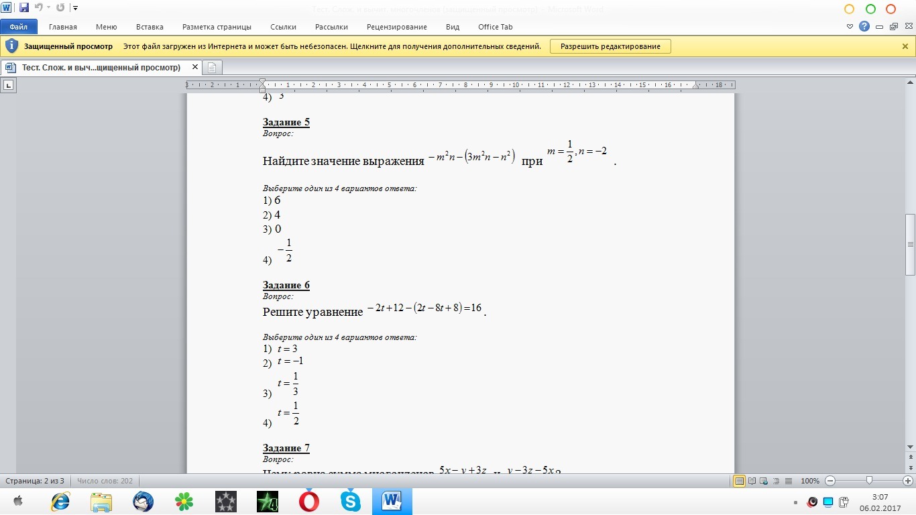Click the Next Page browse button
This screenshot has height=515, width=916.
(910, 469)
